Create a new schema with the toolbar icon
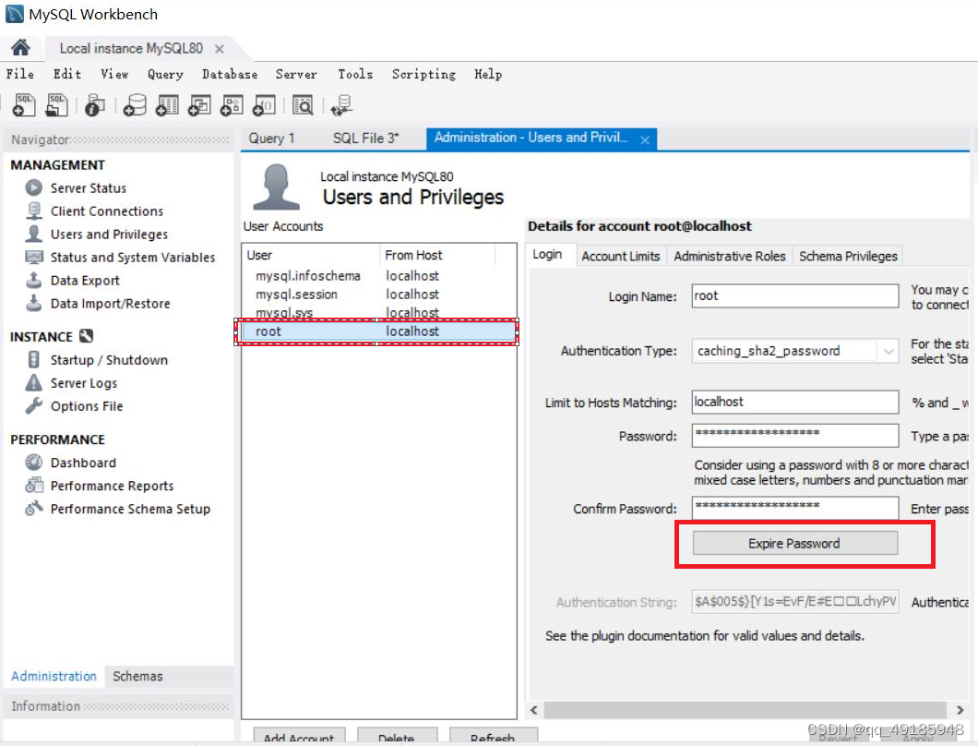Image resolution: width=978 pixels, height=746 pixels. pyautogui.click(x=135, y=104)
